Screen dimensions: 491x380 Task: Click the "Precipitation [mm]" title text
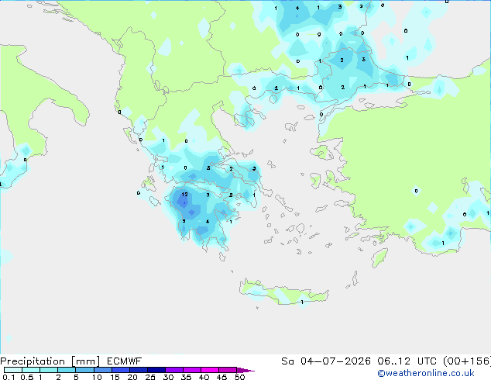click(x=50, y=361)
